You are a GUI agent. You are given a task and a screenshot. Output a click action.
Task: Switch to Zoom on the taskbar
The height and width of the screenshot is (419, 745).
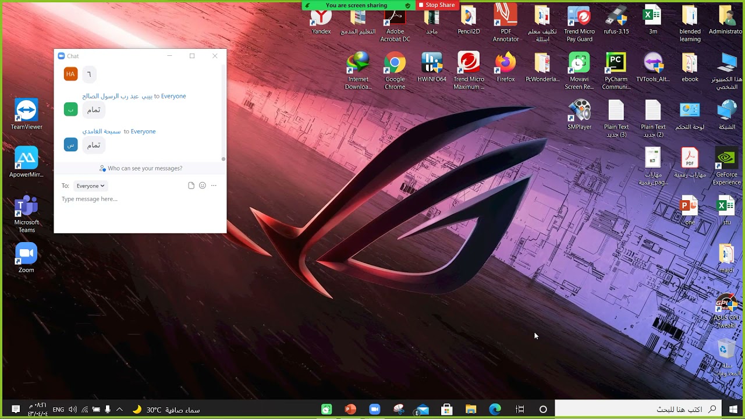click(x=374, y=409)
